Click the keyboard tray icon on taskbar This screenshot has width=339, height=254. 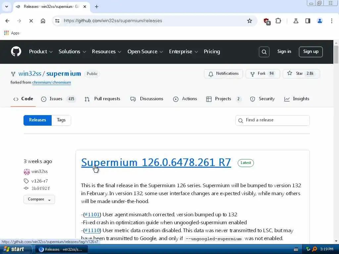296,249
